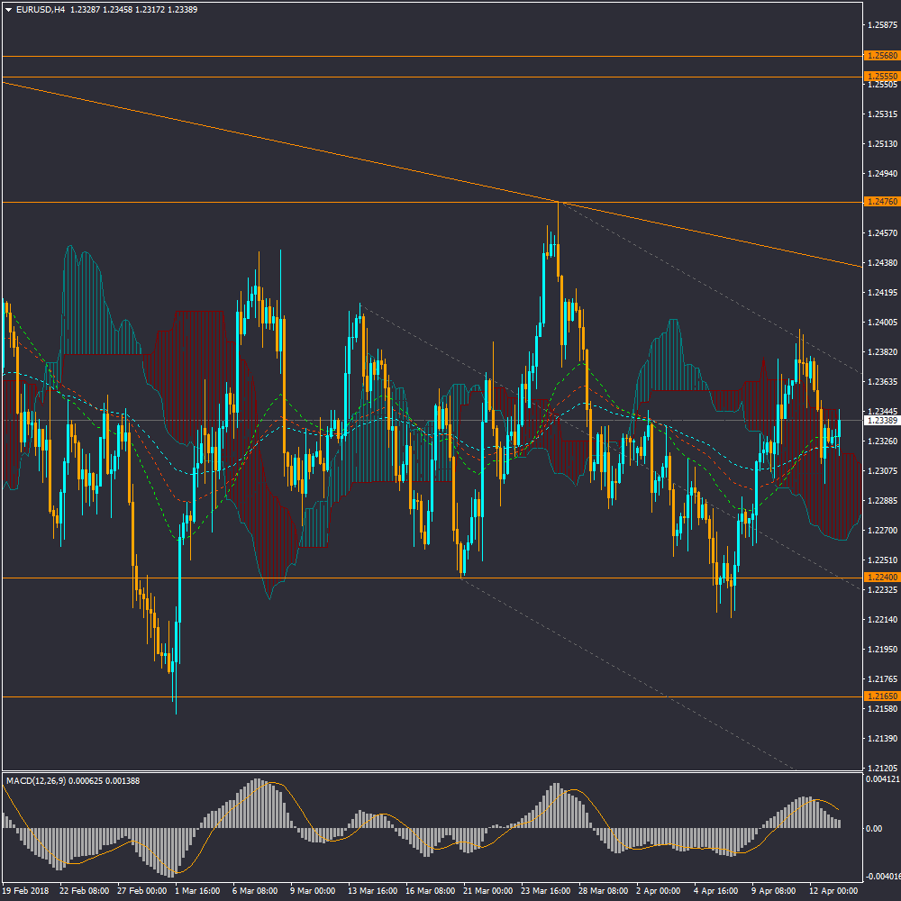901x901 pixels.
Task: Click the 12 Apr 00:00 time label
Action: tap(833, 890)
